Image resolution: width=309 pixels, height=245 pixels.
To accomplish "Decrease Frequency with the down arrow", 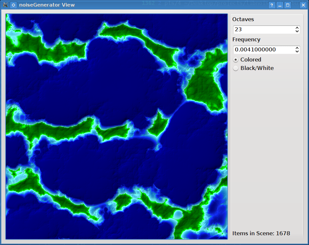I will 297,51.
